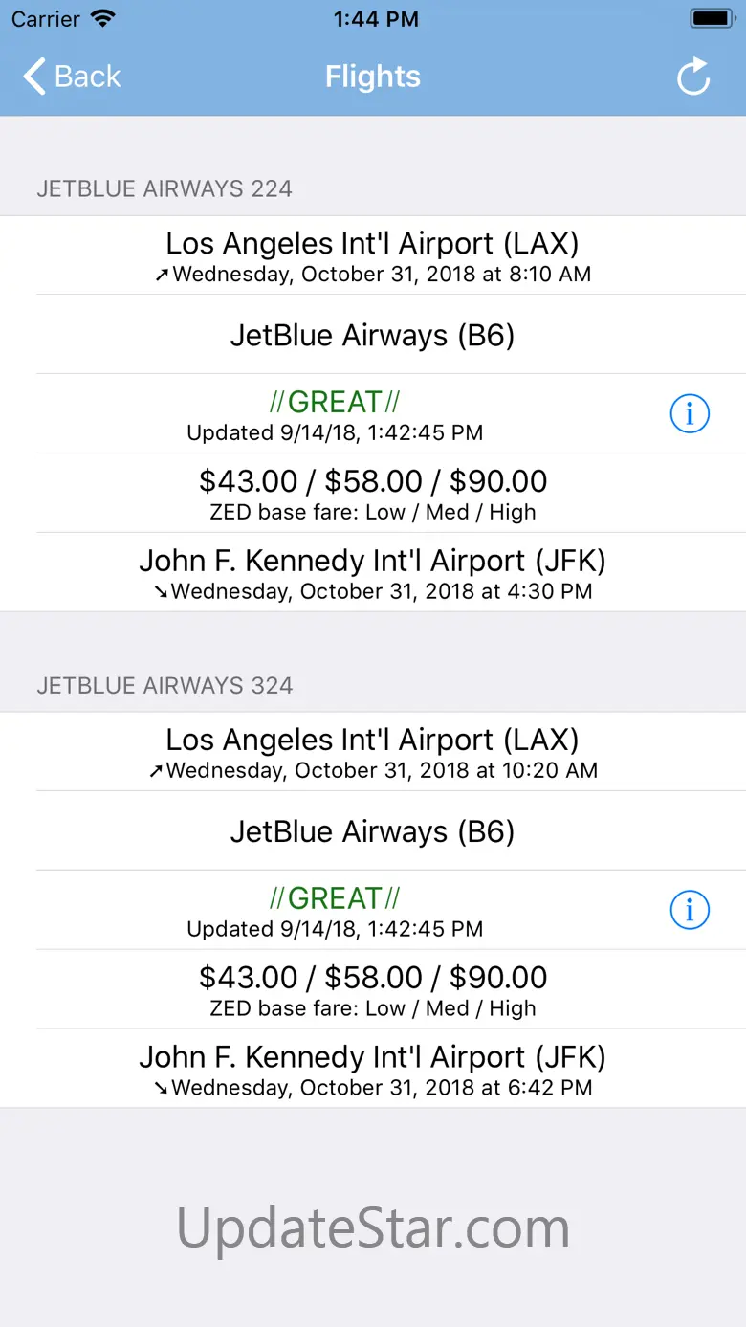Select LAX departure row of flight 224
The image size is (746, 1327).
click(x=373, y=255)
